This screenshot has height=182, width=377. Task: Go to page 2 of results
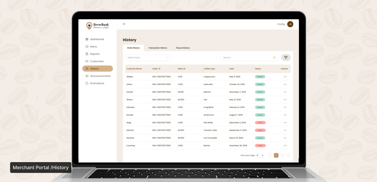point(282,155)
